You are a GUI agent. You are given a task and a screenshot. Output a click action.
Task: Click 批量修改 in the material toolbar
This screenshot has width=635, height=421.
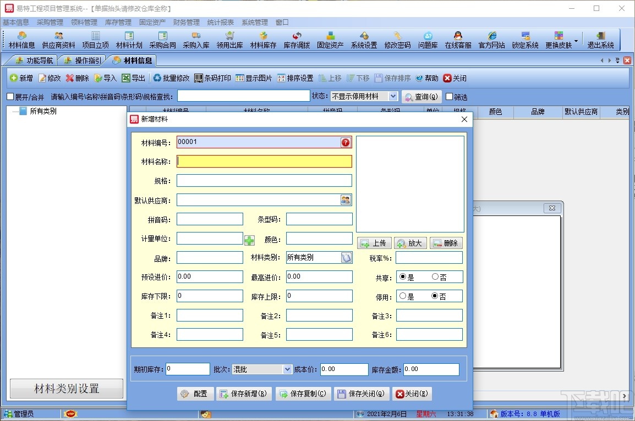(171, 78)
